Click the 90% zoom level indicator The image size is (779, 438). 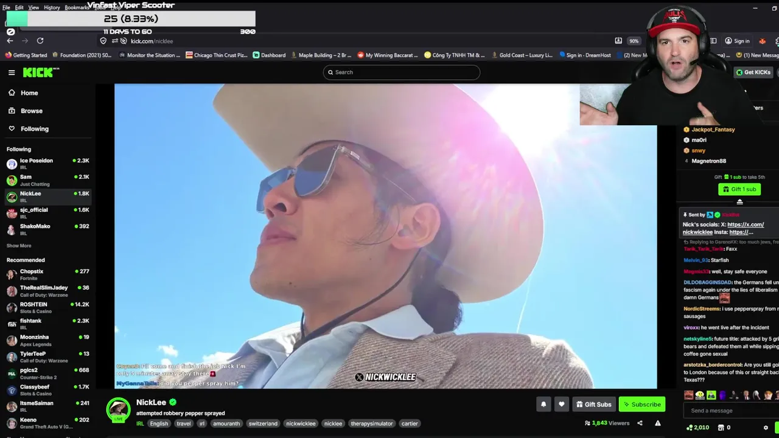(x=634, y=41)
